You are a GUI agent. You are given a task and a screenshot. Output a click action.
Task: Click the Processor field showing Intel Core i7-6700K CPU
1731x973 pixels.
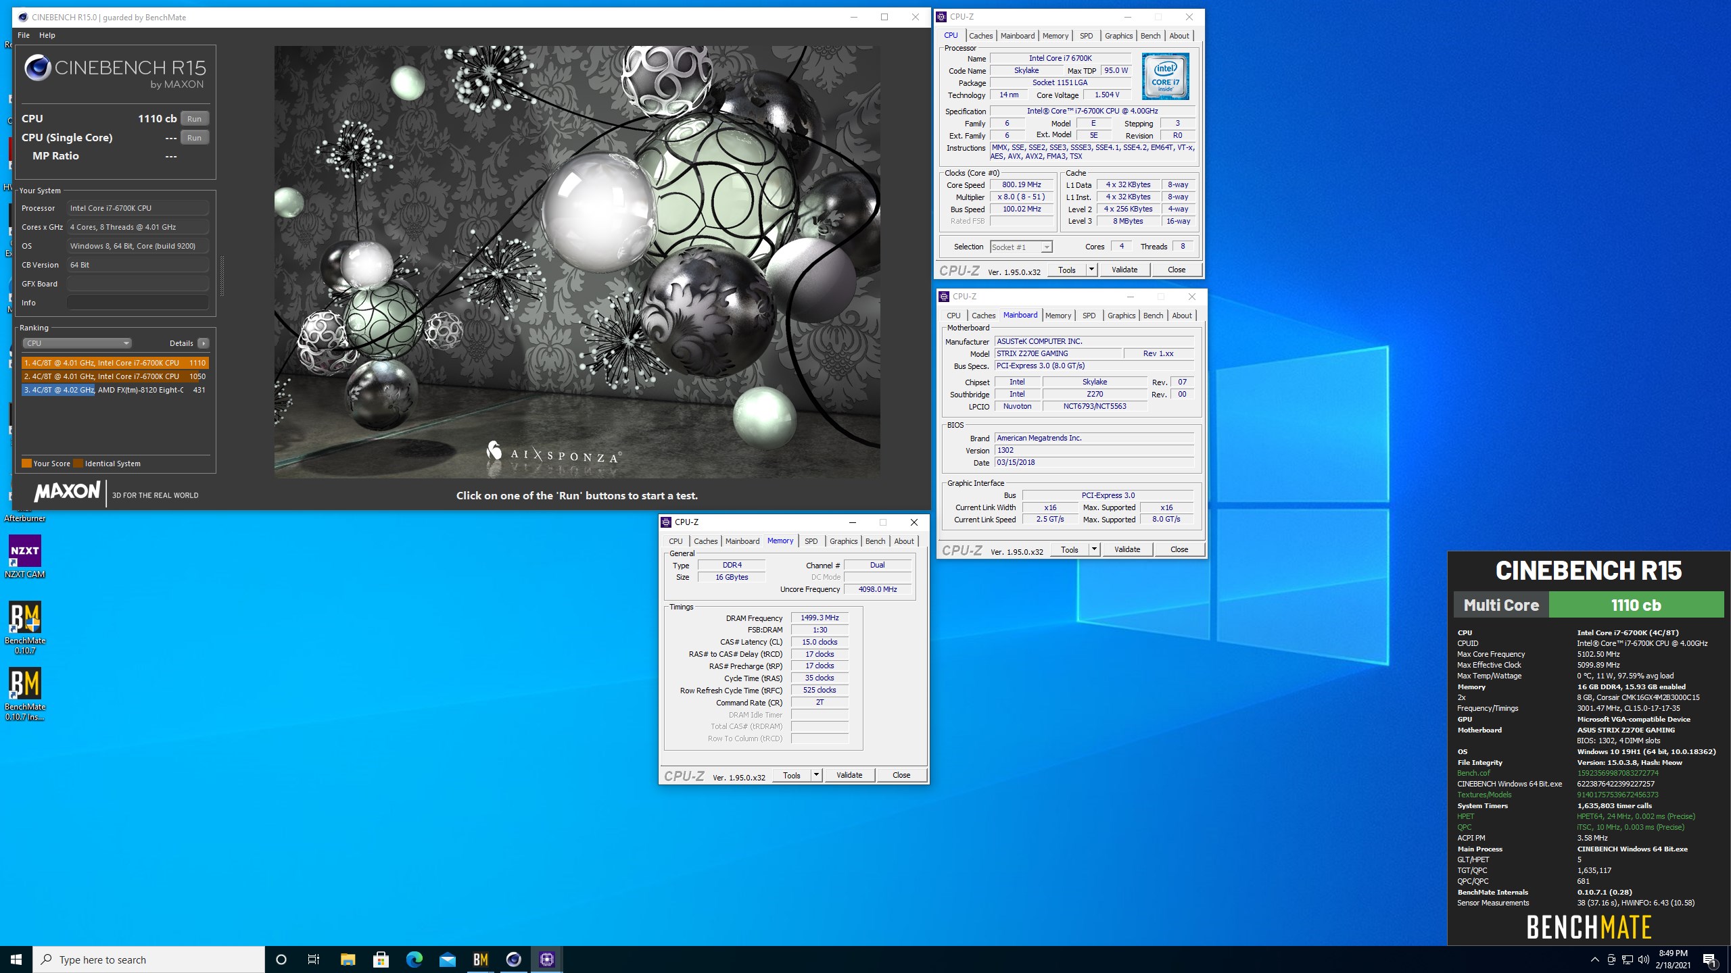(x=138, y=208)
